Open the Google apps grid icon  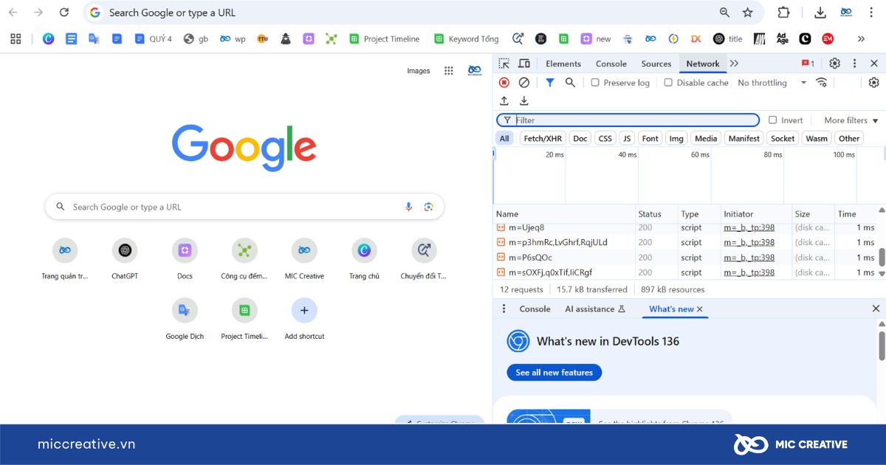[x=448, y=71]
